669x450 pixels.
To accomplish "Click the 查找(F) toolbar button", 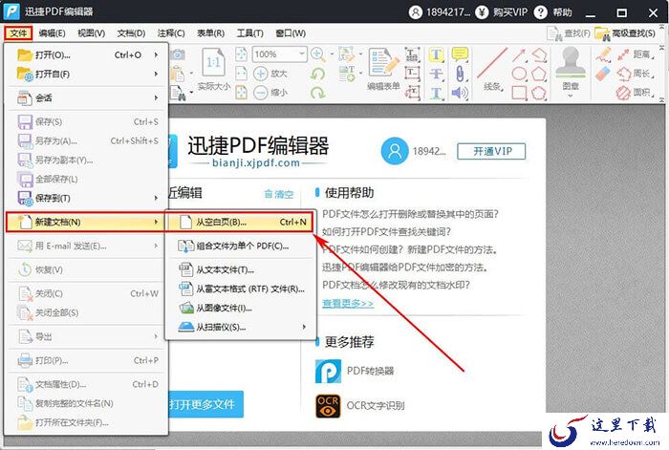I will pyautogui.click(x=569, y=33).
